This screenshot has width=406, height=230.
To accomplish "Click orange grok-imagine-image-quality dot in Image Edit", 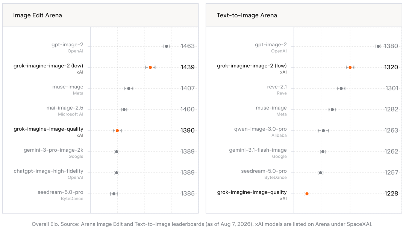I will (117, 130).
